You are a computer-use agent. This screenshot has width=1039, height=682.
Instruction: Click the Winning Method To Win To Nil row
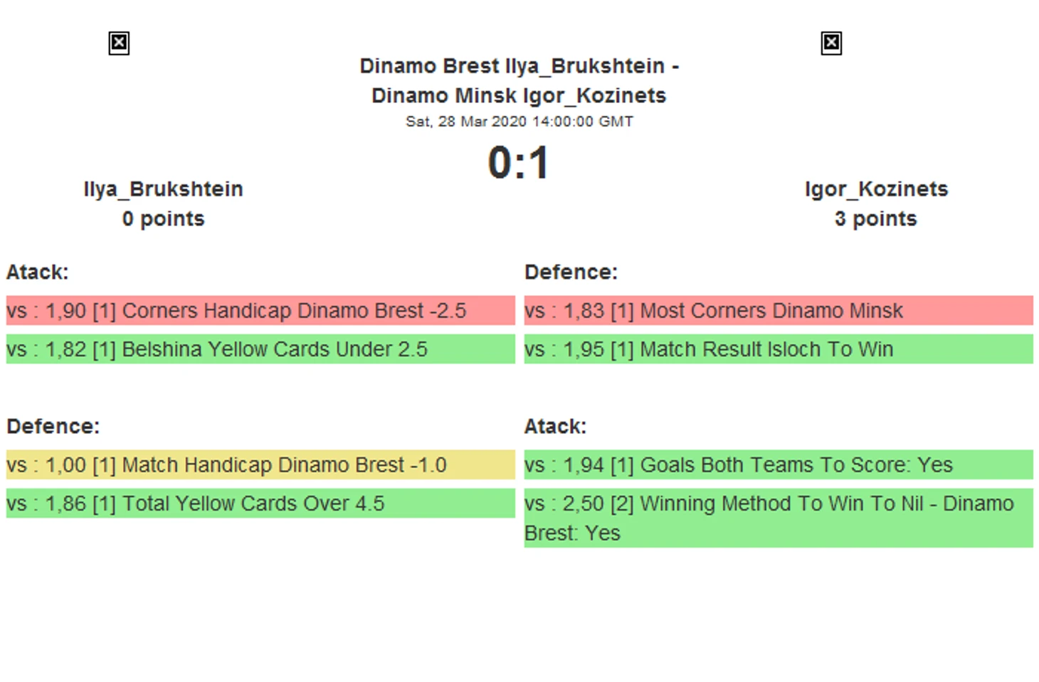tap(778, 518)
